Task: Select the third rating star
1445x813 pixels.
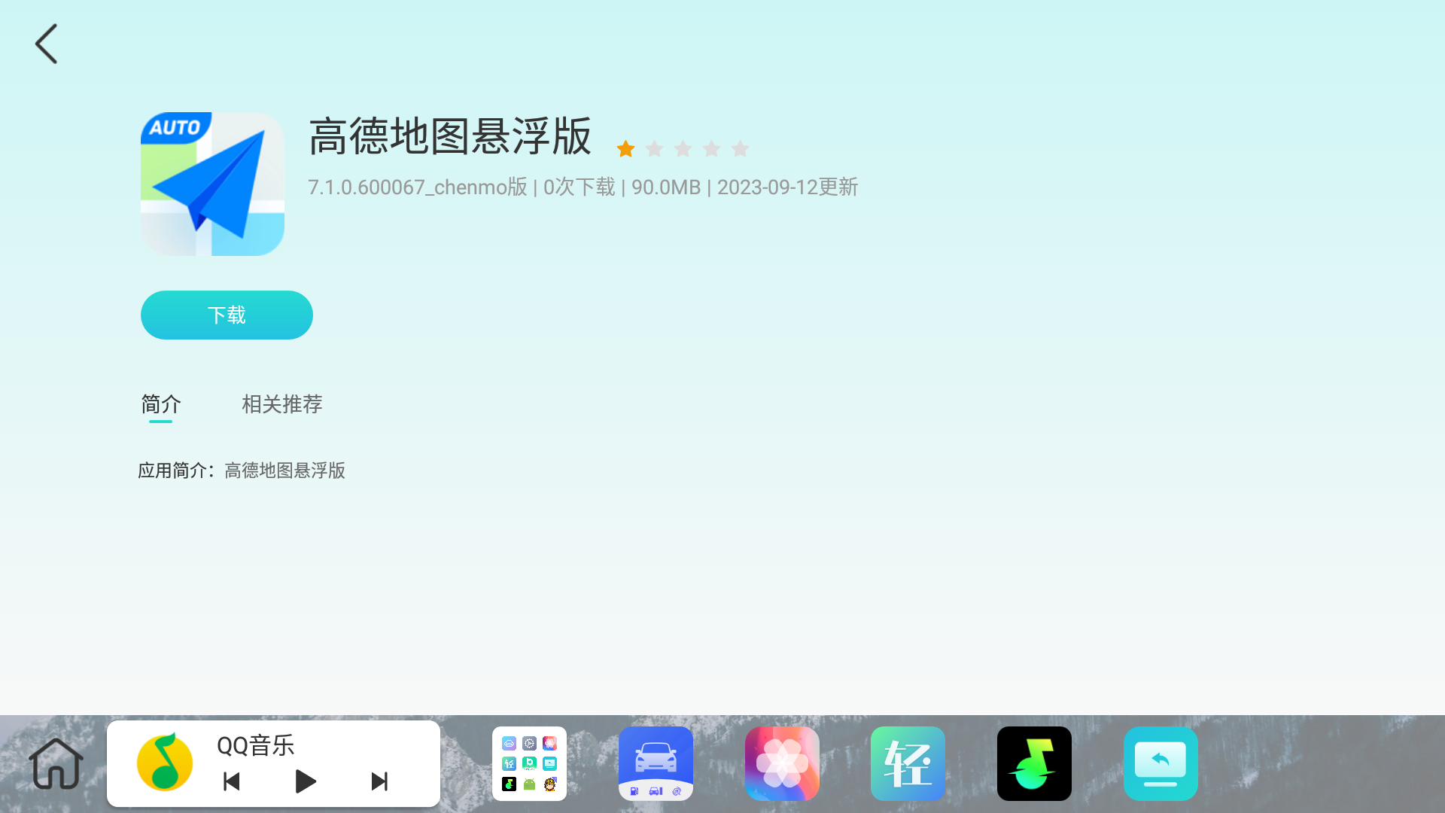Action: point(683,149)
